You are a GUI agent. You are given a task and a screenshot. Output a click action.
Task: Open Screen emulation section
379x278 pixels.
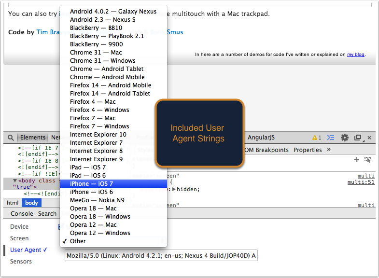click(x=19, y=238)
